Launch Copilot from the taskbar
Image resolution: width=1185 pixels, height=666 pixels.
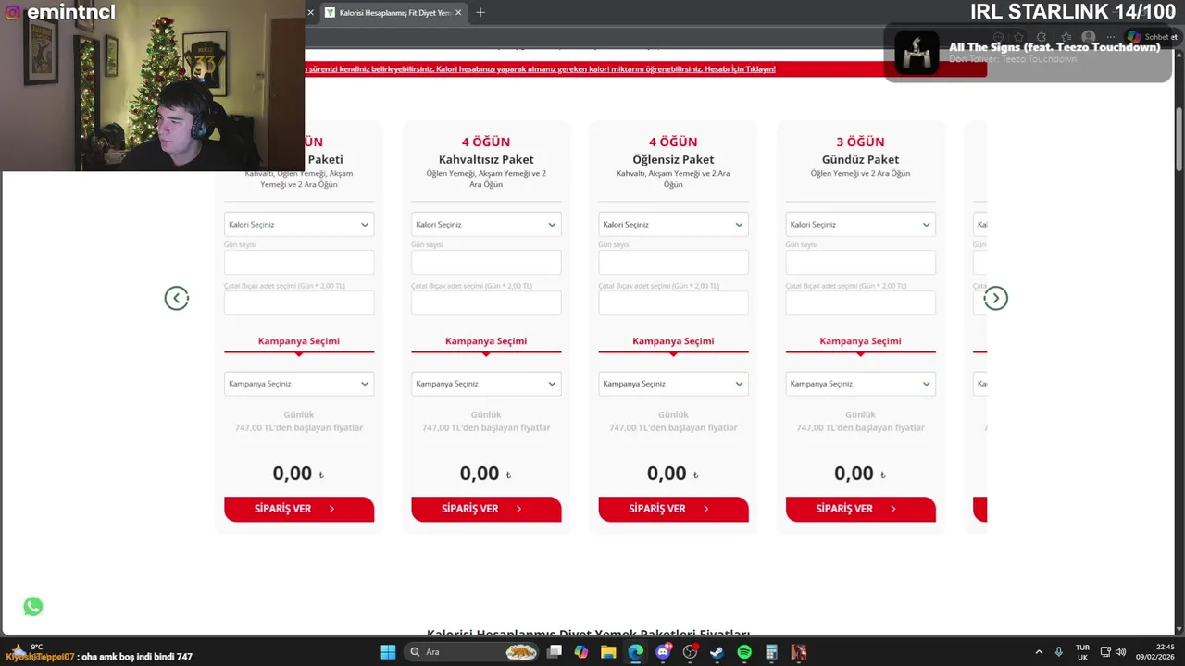pyautogui.click(x=580, y=652)
